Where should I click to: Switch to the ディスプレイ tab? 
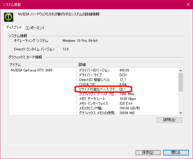[x=14, y=27]
